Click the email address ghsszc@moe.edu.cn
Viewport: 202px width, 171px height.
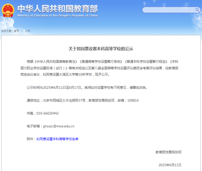(x=59, y=126)
